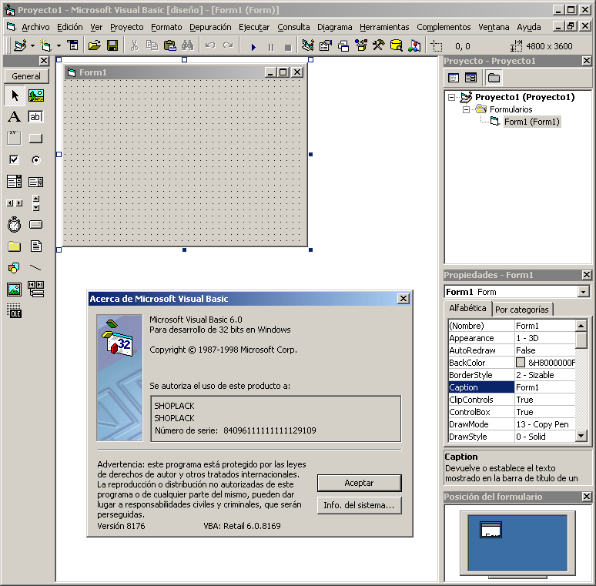Viewport: 596px width, 586px height.
Task: Click View Object in Project panel
Action: coord(471,78)
